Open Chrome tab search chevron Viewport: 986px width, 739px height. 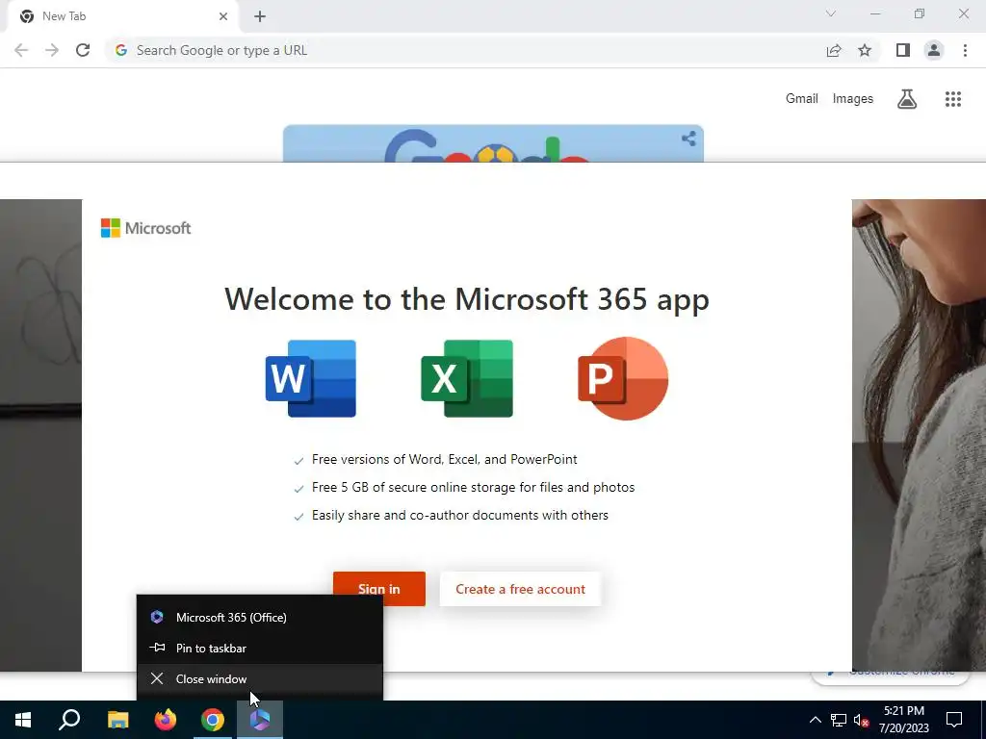[x=831, y=13]
